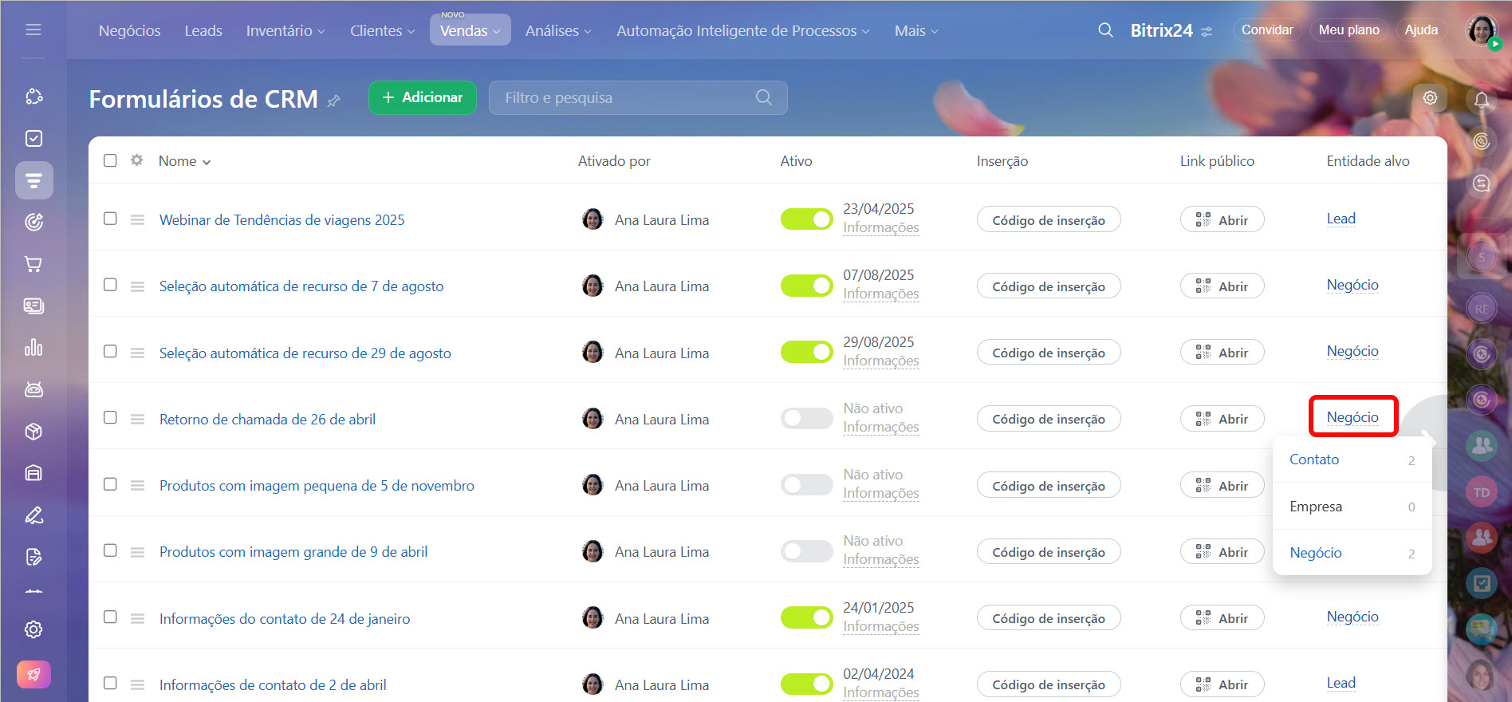Pin the Formulários de CRM page

pos(334,101)
